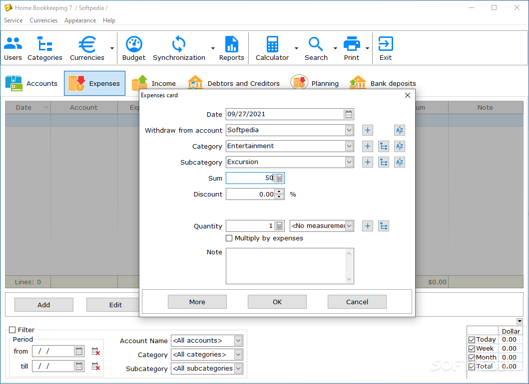Expand the No measurement dropdown
Viewport: 529px width, 384px height.
coord(349,226)
